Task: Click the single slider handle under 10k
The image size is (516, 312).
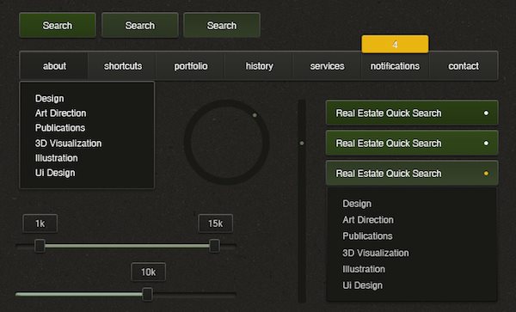Action: click(148, 294)
